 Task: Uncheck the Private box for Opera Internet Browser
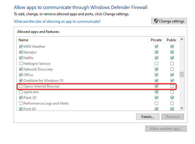coord(156,86)
